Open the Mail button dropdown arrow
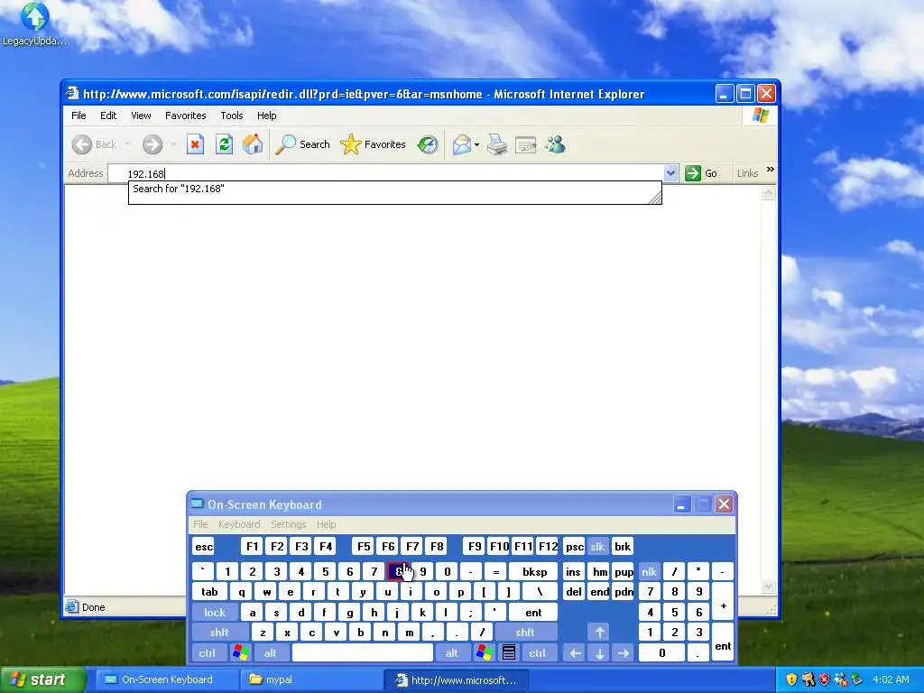 point(476,145)
